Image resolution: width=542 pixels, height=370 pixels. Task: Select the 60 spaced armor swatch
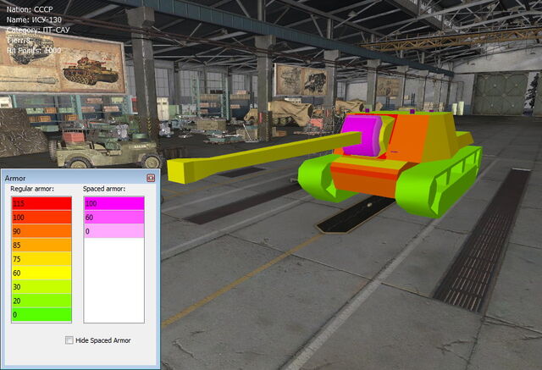pyautogui.click(x=114, y=218)
